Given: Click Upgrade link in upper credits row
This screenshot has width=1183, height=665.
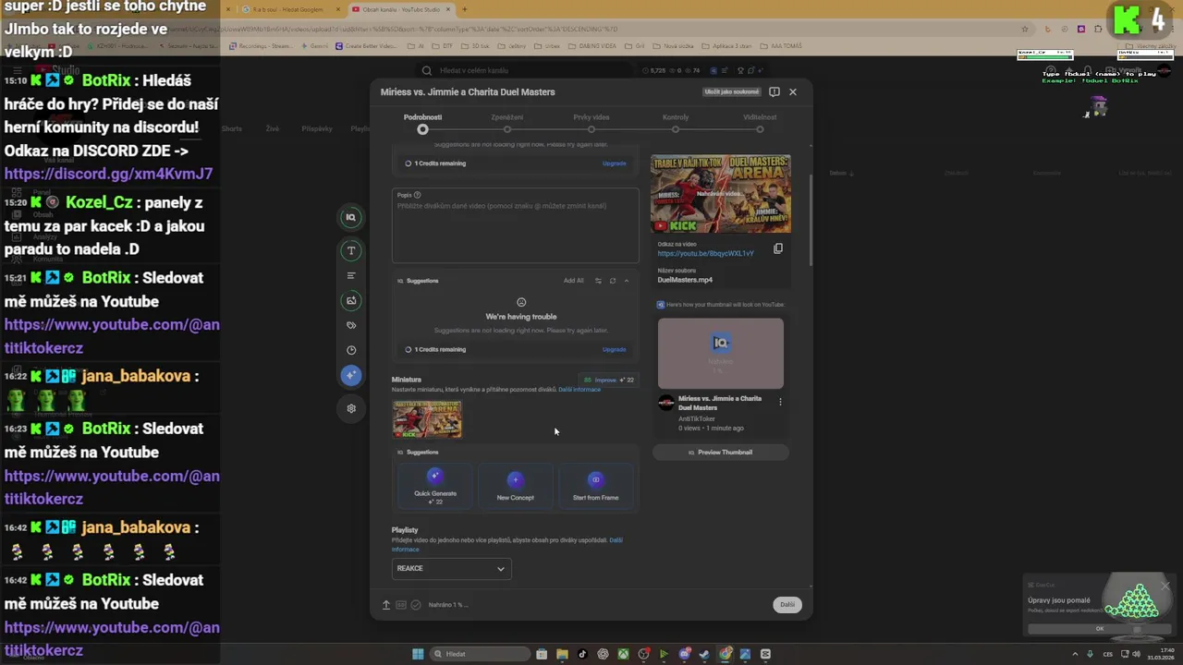Looking at the screenshot, I should pos(615,163).
